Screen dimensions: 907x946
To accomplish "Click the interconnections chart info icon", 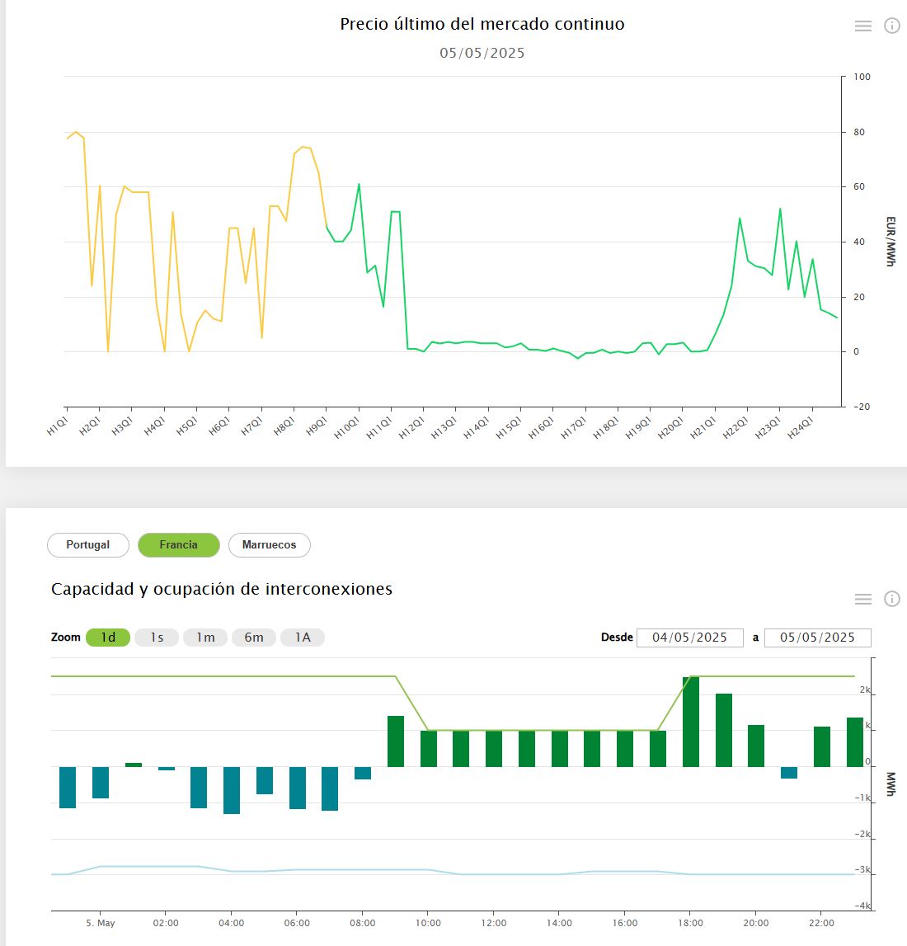I will (x=891, y=600).
